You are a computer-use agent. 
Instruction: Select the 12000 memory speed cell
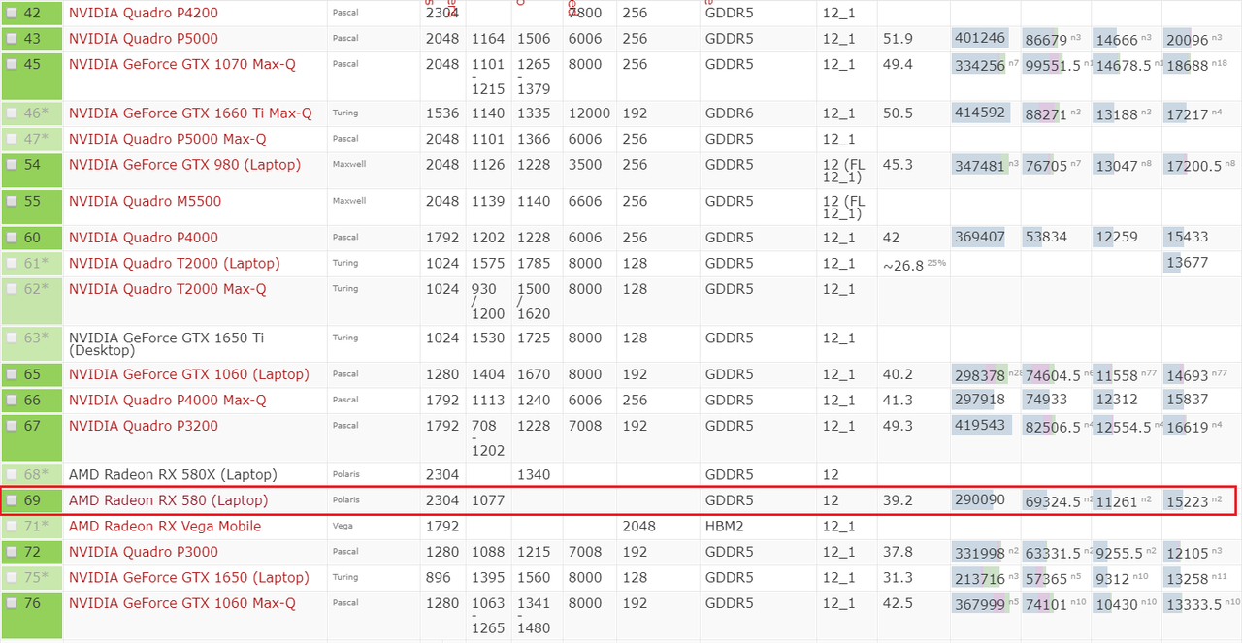[589, 113]
